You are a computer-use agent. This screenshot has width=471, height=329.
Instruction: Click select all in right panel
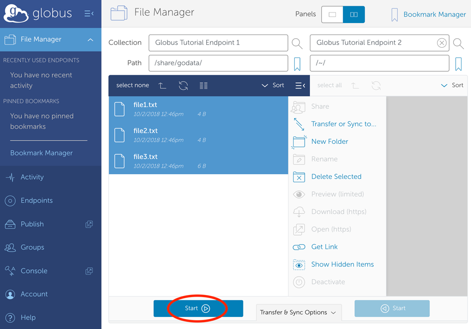[x=330, y=85]
